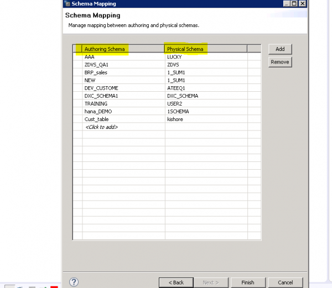
Task: Select the DXC_SCHEMA1 authoring schema cell
Action: [123, 96]
